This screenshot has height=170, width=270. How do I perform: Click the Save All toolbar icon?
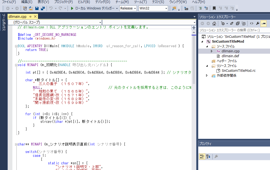(43, 8)
